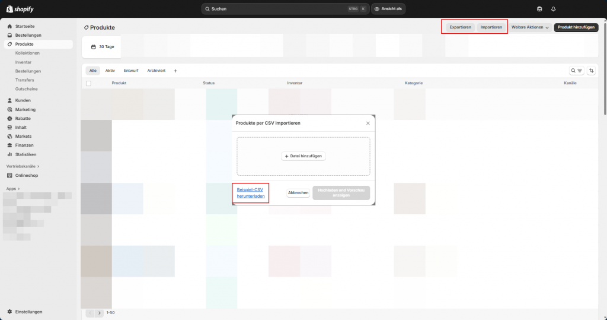
Task: Click the Finanzen bank icon
Action: [x=9, y=145]
